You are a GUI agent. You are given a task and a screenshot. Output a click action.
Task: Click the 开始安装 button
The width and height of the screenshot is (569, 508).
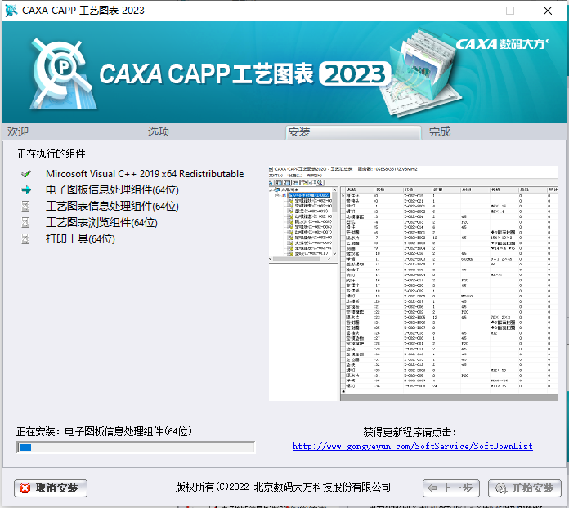(525, 488)
